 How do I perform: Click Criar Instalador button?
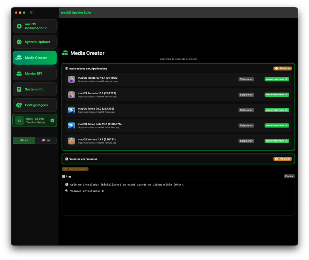[x=75, y=169]
